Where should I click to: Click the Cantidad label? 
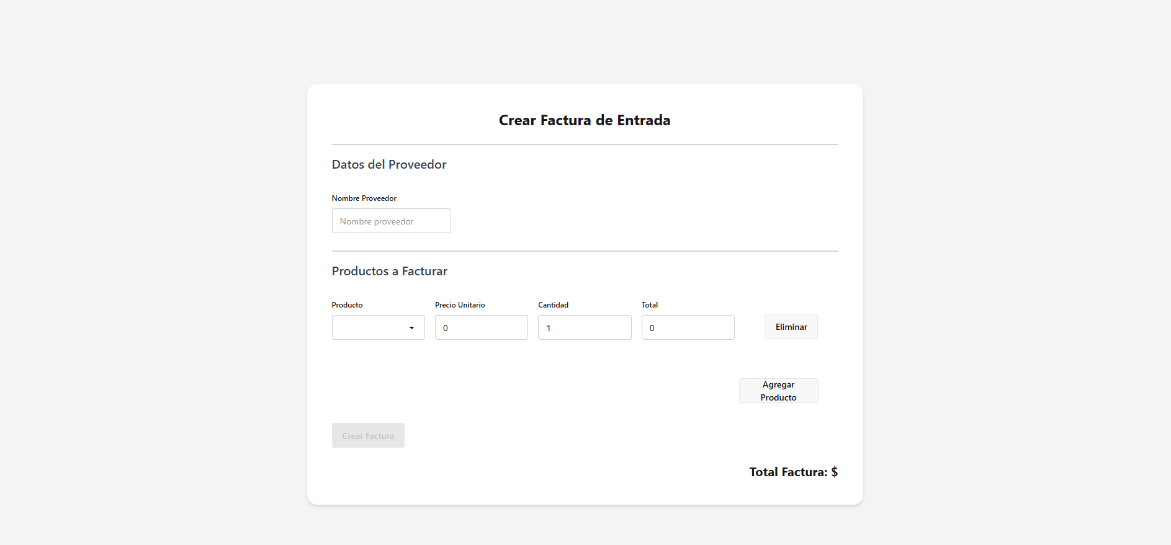click(553, 305)
